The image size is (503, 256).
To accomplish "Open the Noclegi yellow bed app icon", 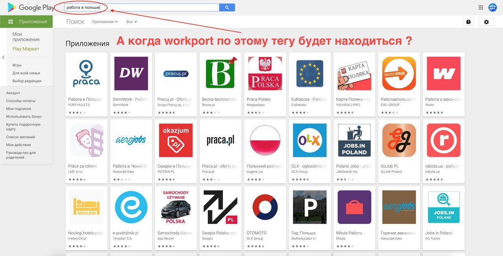I will 86,207.
